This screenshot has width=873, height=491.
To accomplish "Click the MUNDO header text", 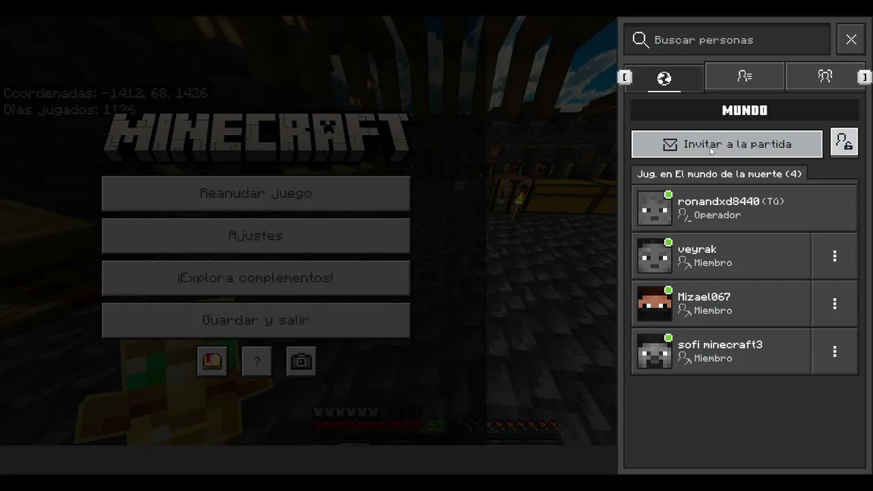I will [745, 110].
